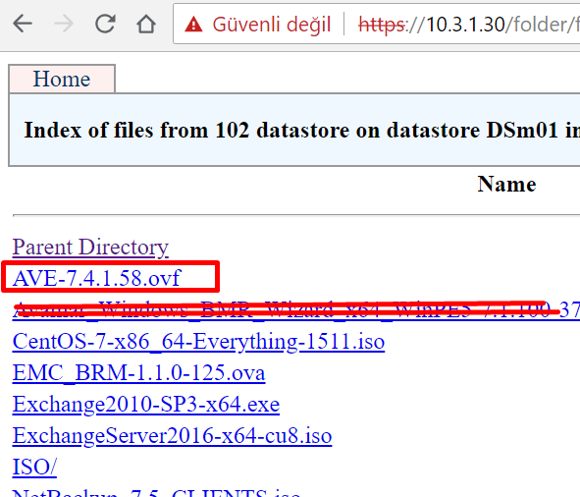Click the 'Güvenli değil' security label
Viewport: 580px width, 497px height.
(272, 25)
